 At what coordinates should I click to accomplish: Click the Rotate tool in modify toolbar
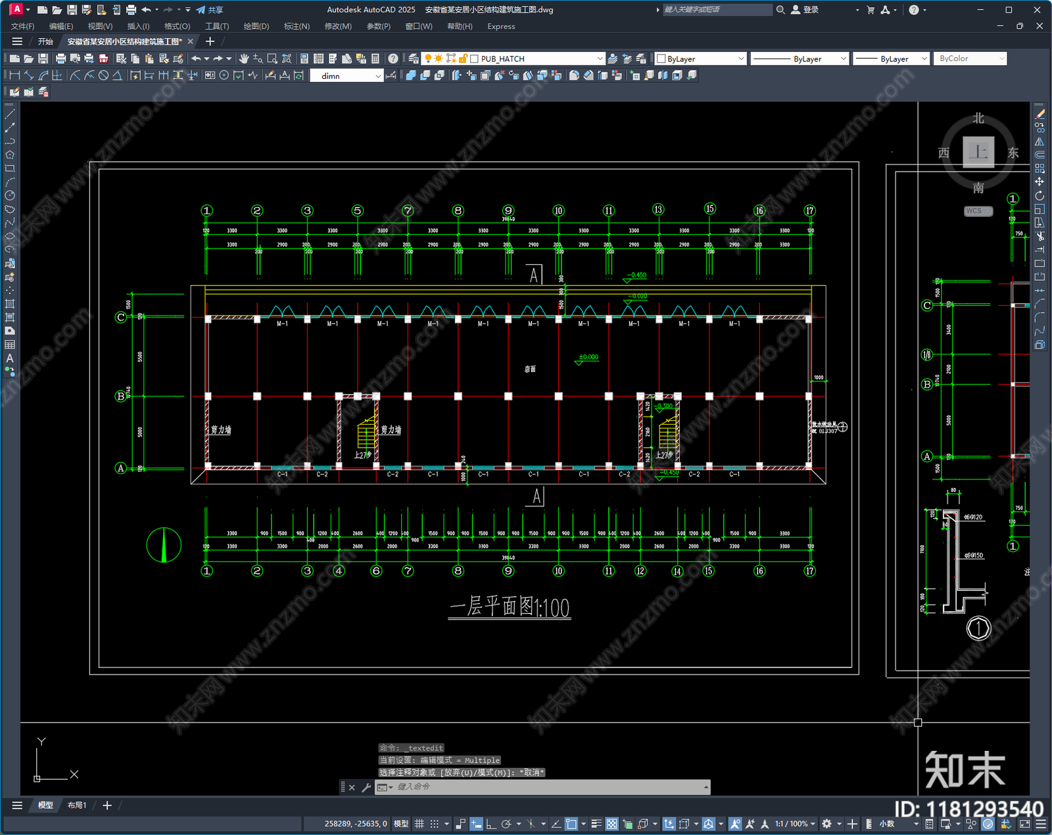(1040, 195)
